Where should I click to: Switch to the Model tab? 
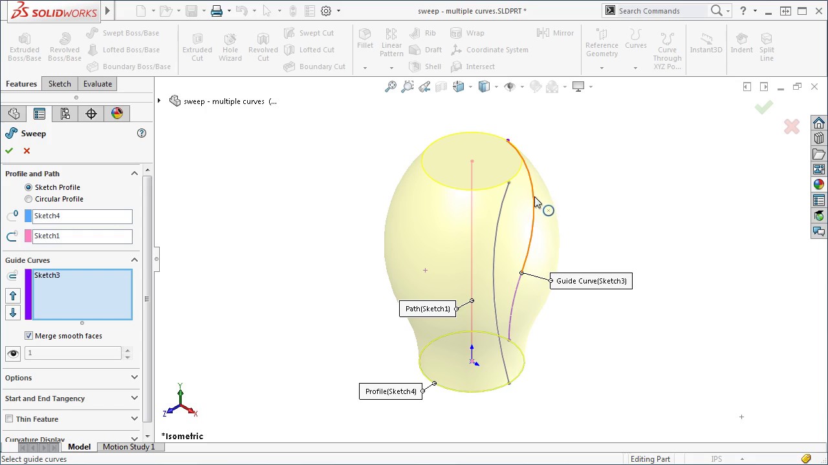[79, 447]
